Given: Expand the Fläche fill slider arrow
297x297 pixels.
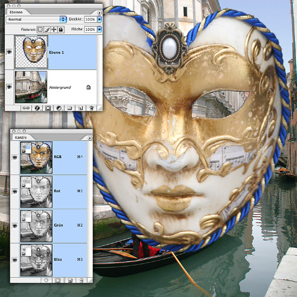Looking at the screenshot, I should pyautogui.click(x=99, y=29).
